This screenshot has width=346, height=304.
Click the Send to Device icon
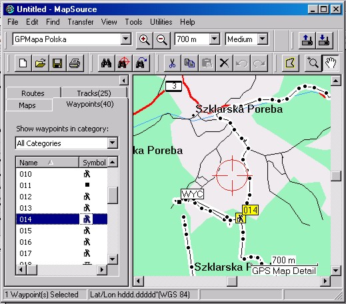(307, 40)
